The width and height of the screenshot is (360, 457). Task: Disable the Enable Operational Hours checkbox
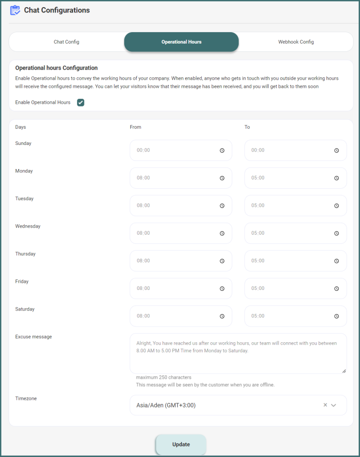(x=81, y=102)
